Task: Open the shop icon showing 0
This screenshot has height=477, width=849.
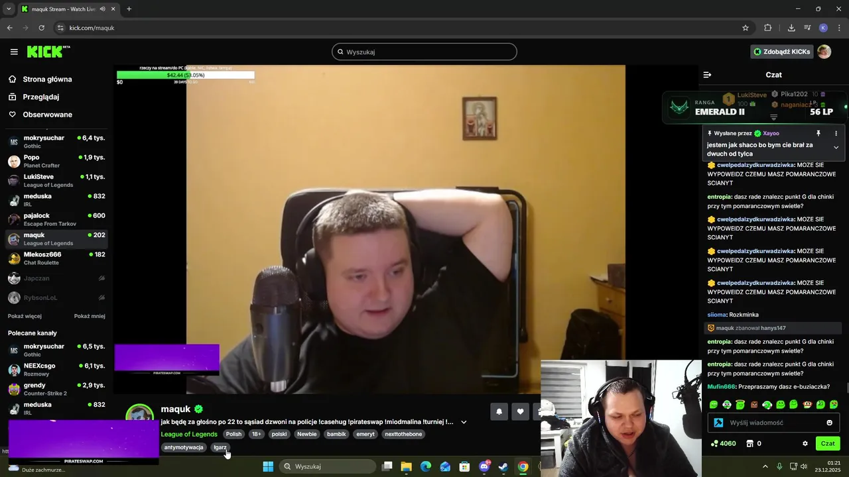Action: click(x=753, y=443)
